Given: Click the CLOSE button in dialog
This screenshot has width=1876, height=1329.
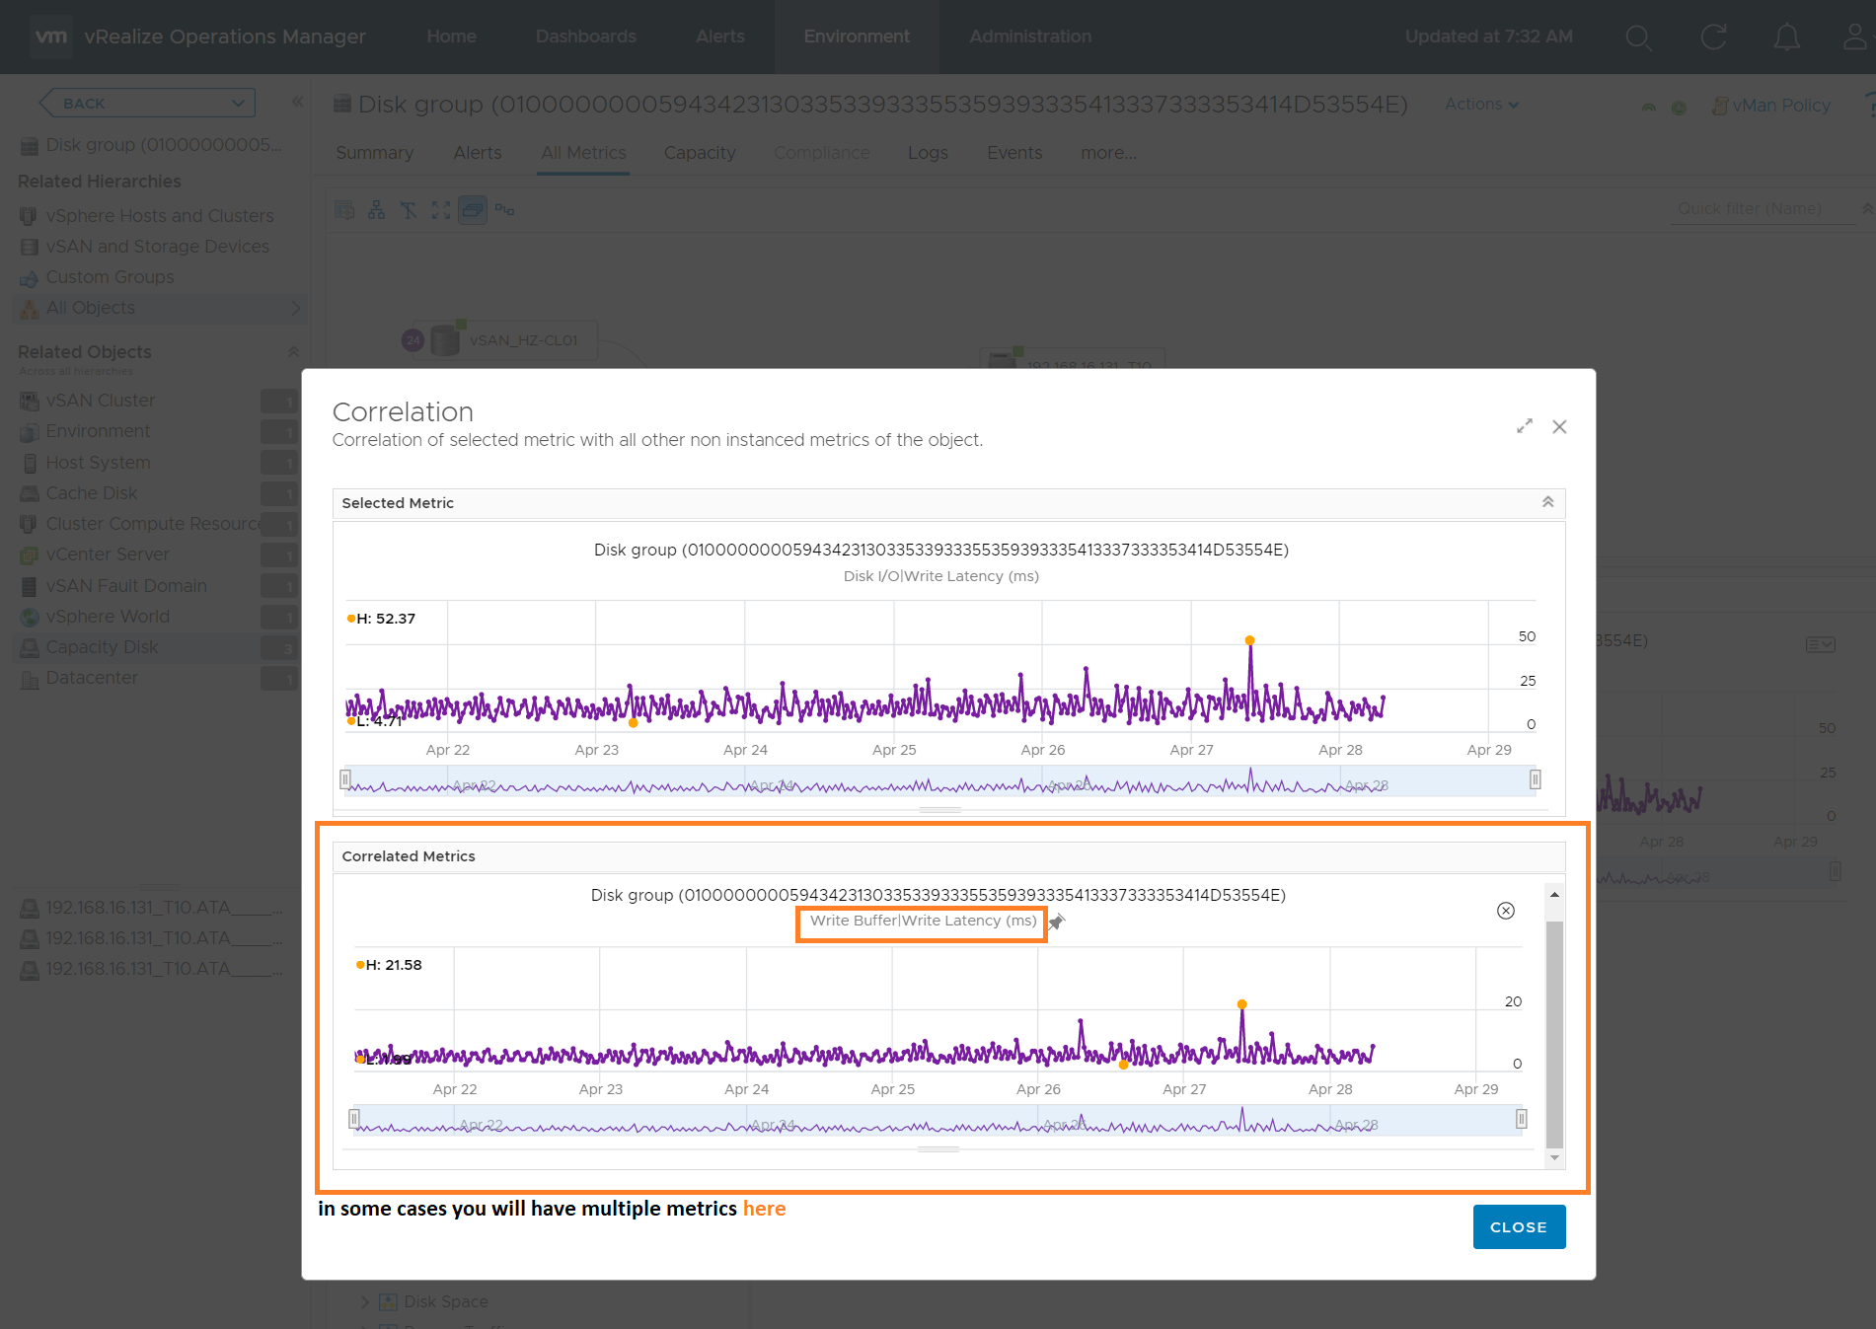Looking at the screenshot, I should (1518, 1226).
